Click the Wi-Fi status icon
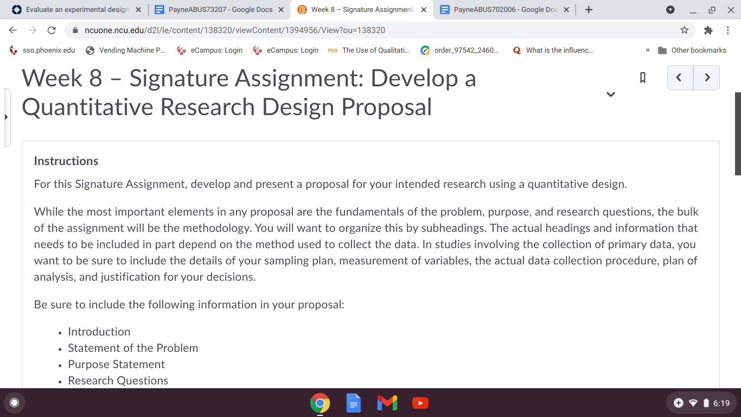This screenshot has height=417, width=741. [x=693, y=403]
